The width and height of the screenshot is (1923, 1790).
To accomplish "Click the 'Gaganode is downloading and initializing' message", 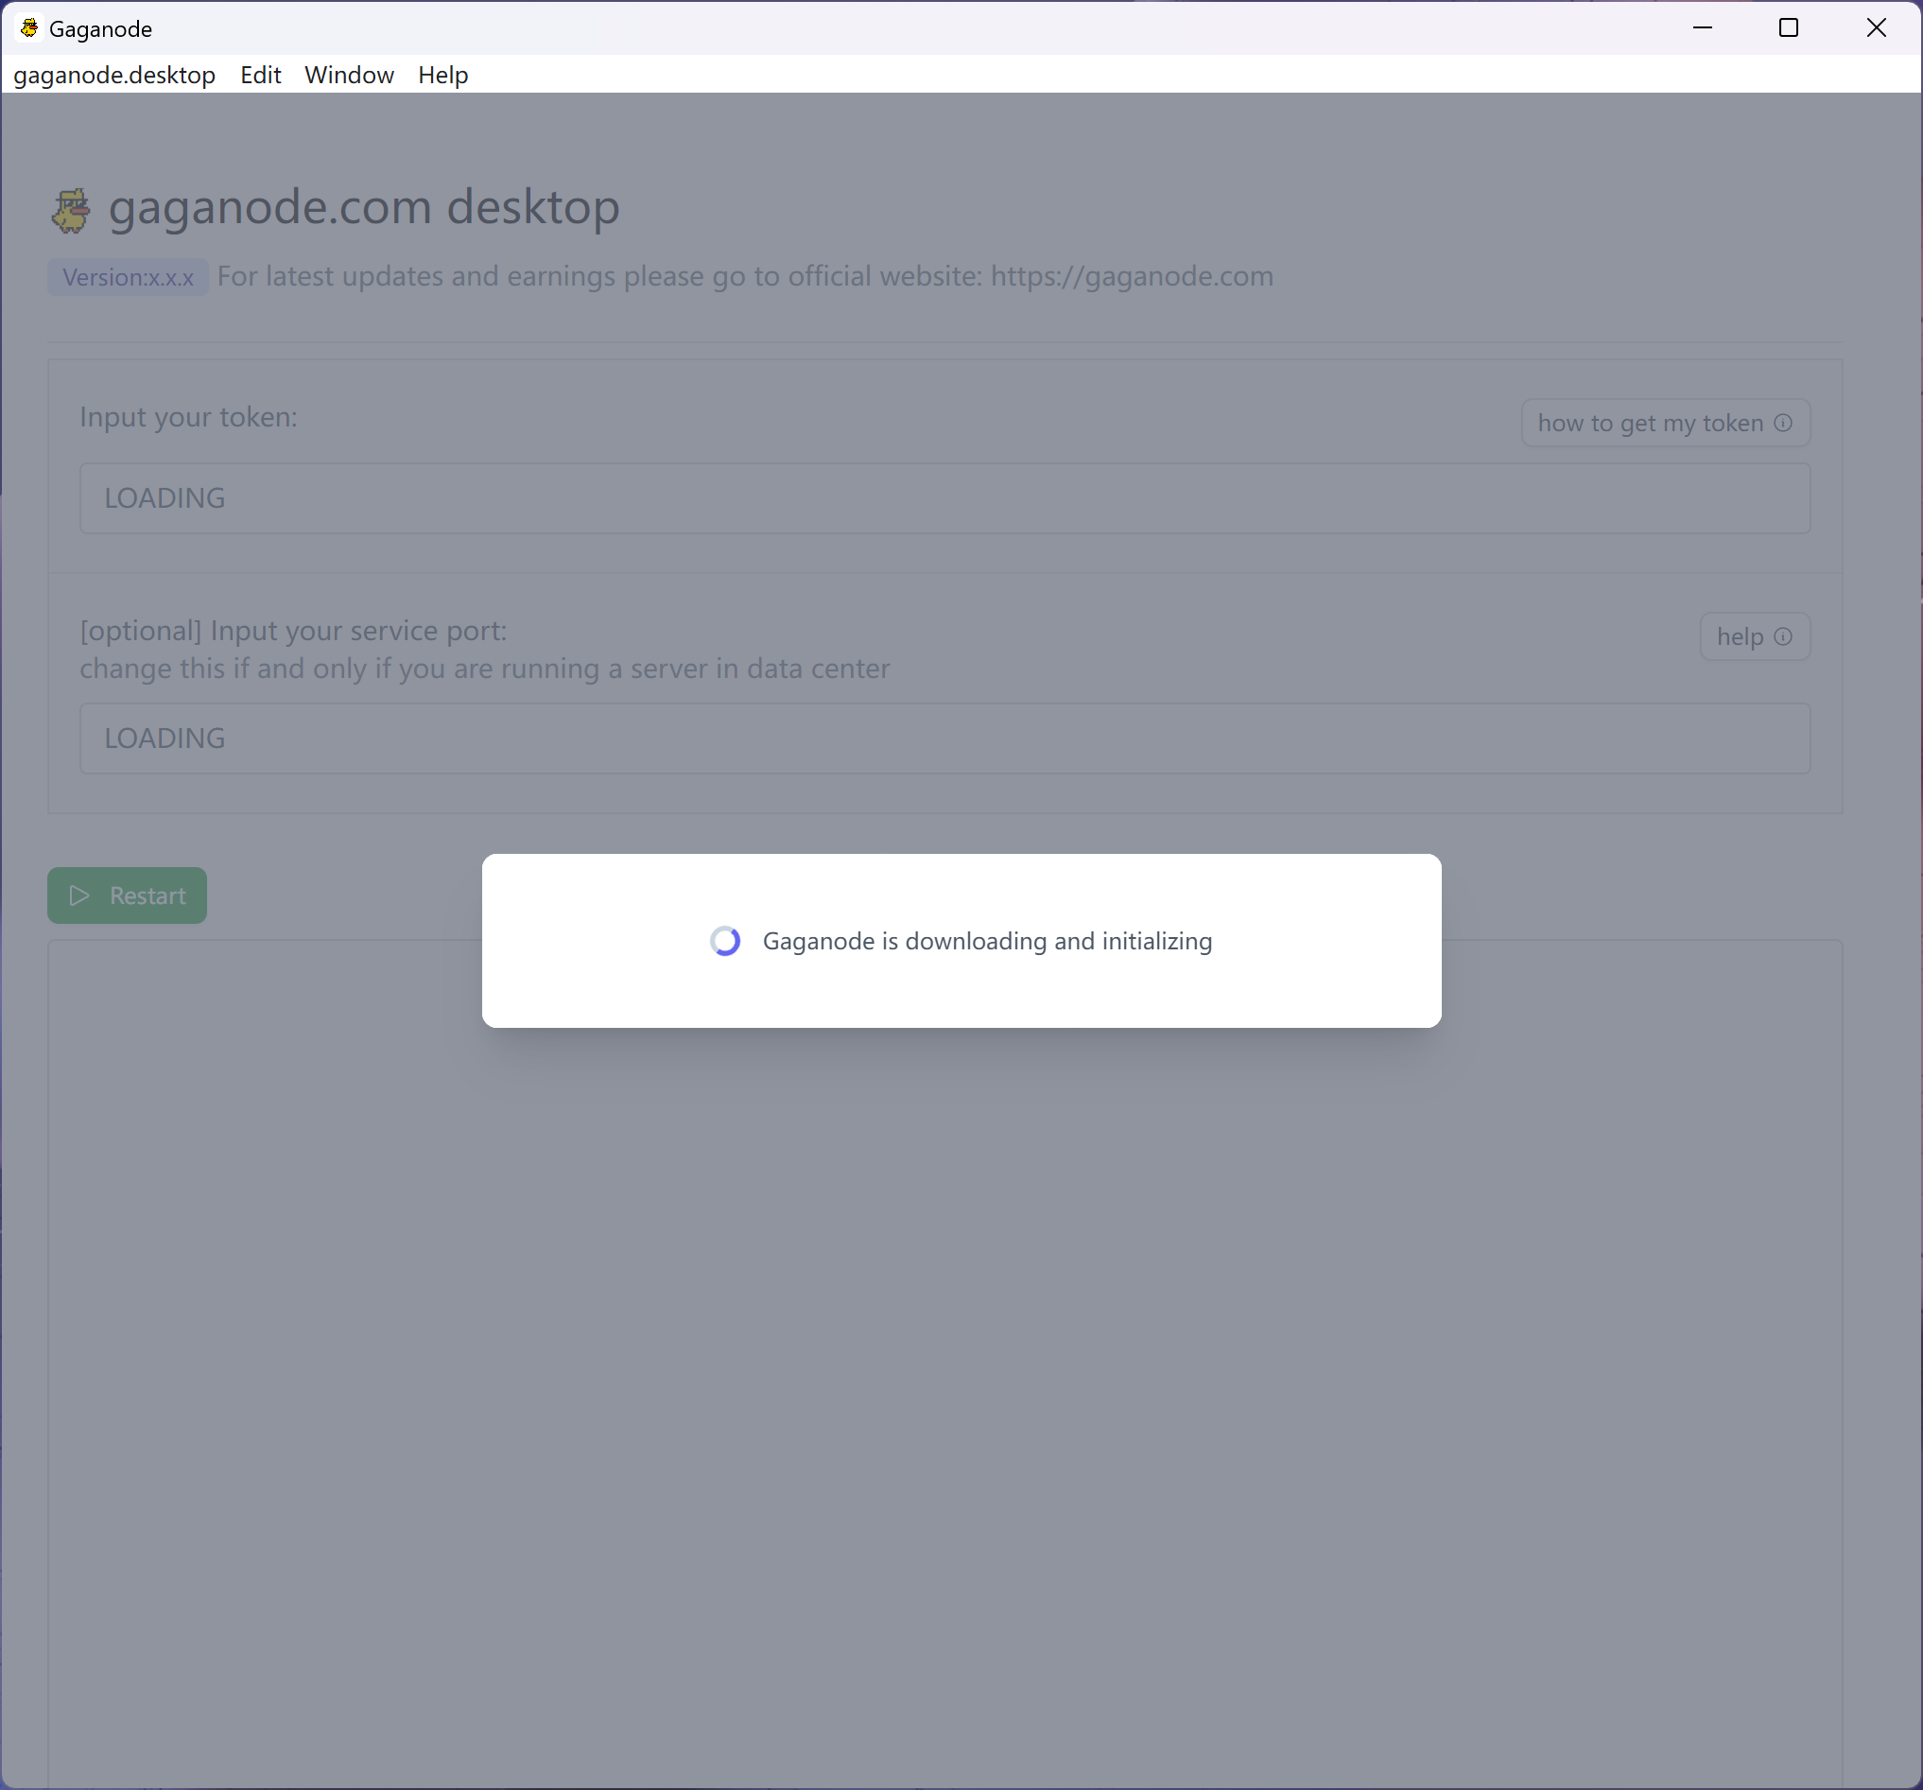I will pyautogui.click(x=987, y=941).
